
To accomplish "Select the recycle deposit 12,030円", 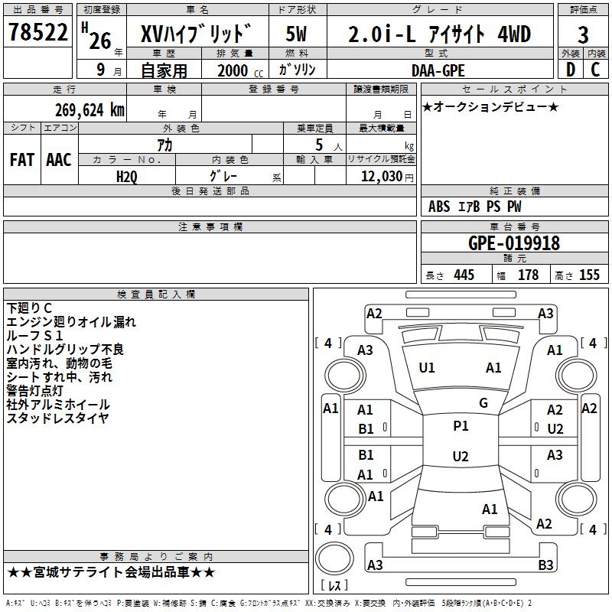I will pyautogui.click(x=387, y=177).
